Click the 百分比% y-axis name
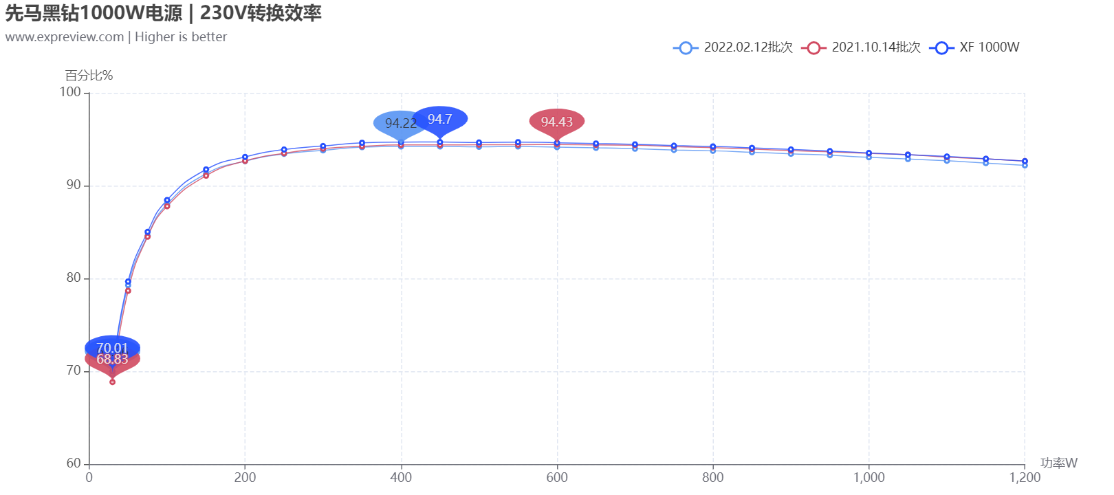1114x495 pixels. (x=89, y=76)
